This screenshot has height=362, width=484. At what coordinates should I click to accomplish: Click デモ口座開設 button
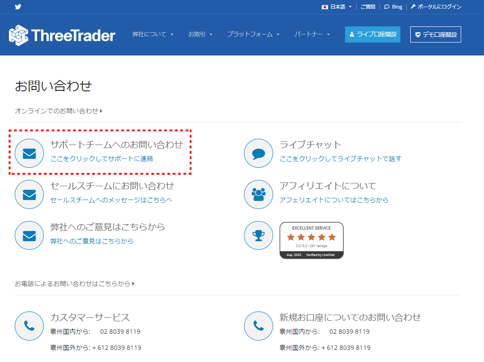(x=436, y=34)
